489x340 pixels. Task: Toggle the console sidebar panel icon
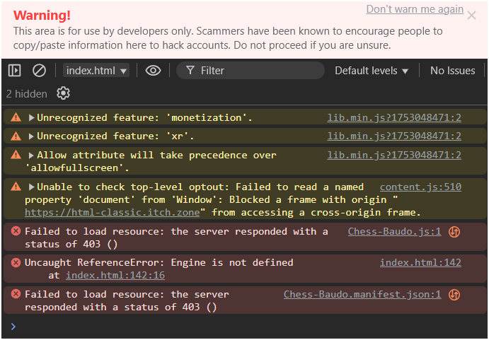pos(15,71)
